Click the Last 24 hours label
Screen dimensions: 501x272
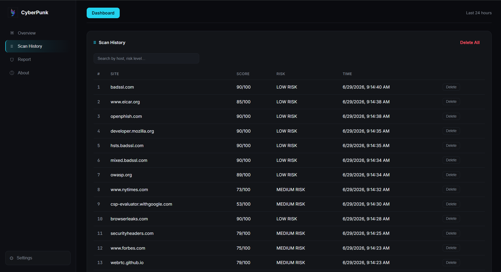pos(479,13)
